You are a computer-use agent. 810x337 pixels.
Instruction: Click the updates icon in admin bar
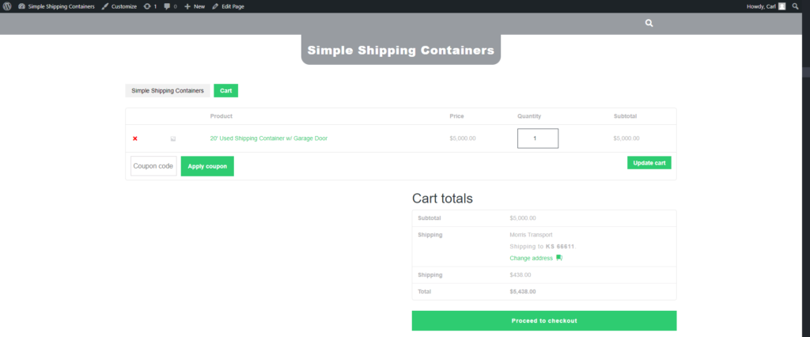tap(147, 6)
